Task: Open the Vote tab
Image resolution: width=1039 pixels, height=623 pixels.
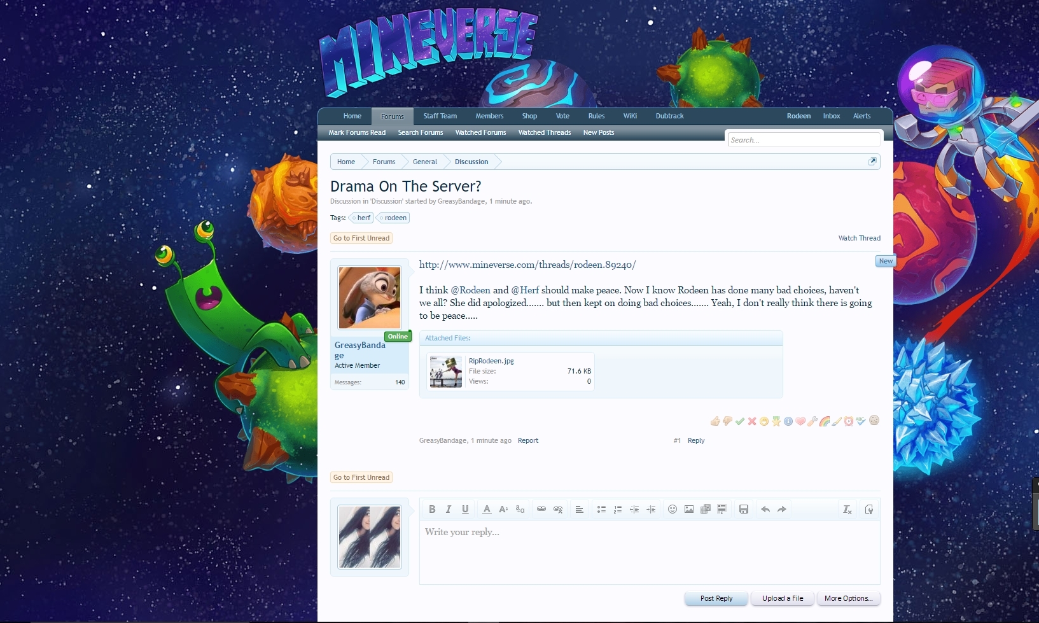Action: (562, 116)
